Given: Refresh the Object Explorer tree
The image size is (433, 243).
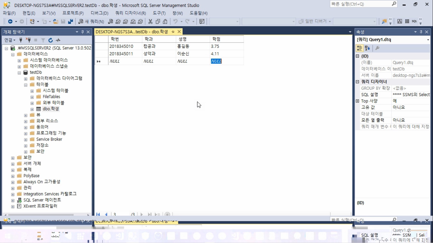Looking at the screenshot, I should pyautogui.click(x=50, y=40).
